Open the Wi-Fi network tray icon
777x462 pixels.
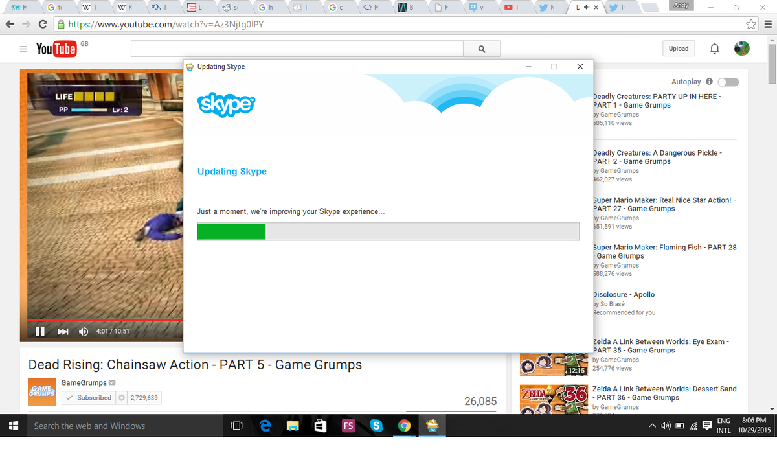[694, 426]
